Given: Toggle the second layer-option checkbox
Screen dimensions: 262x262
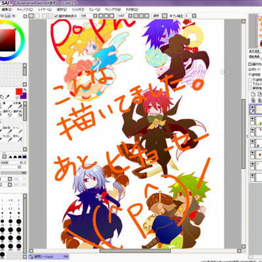Looking at the screenshot, I should click(250, 84).
